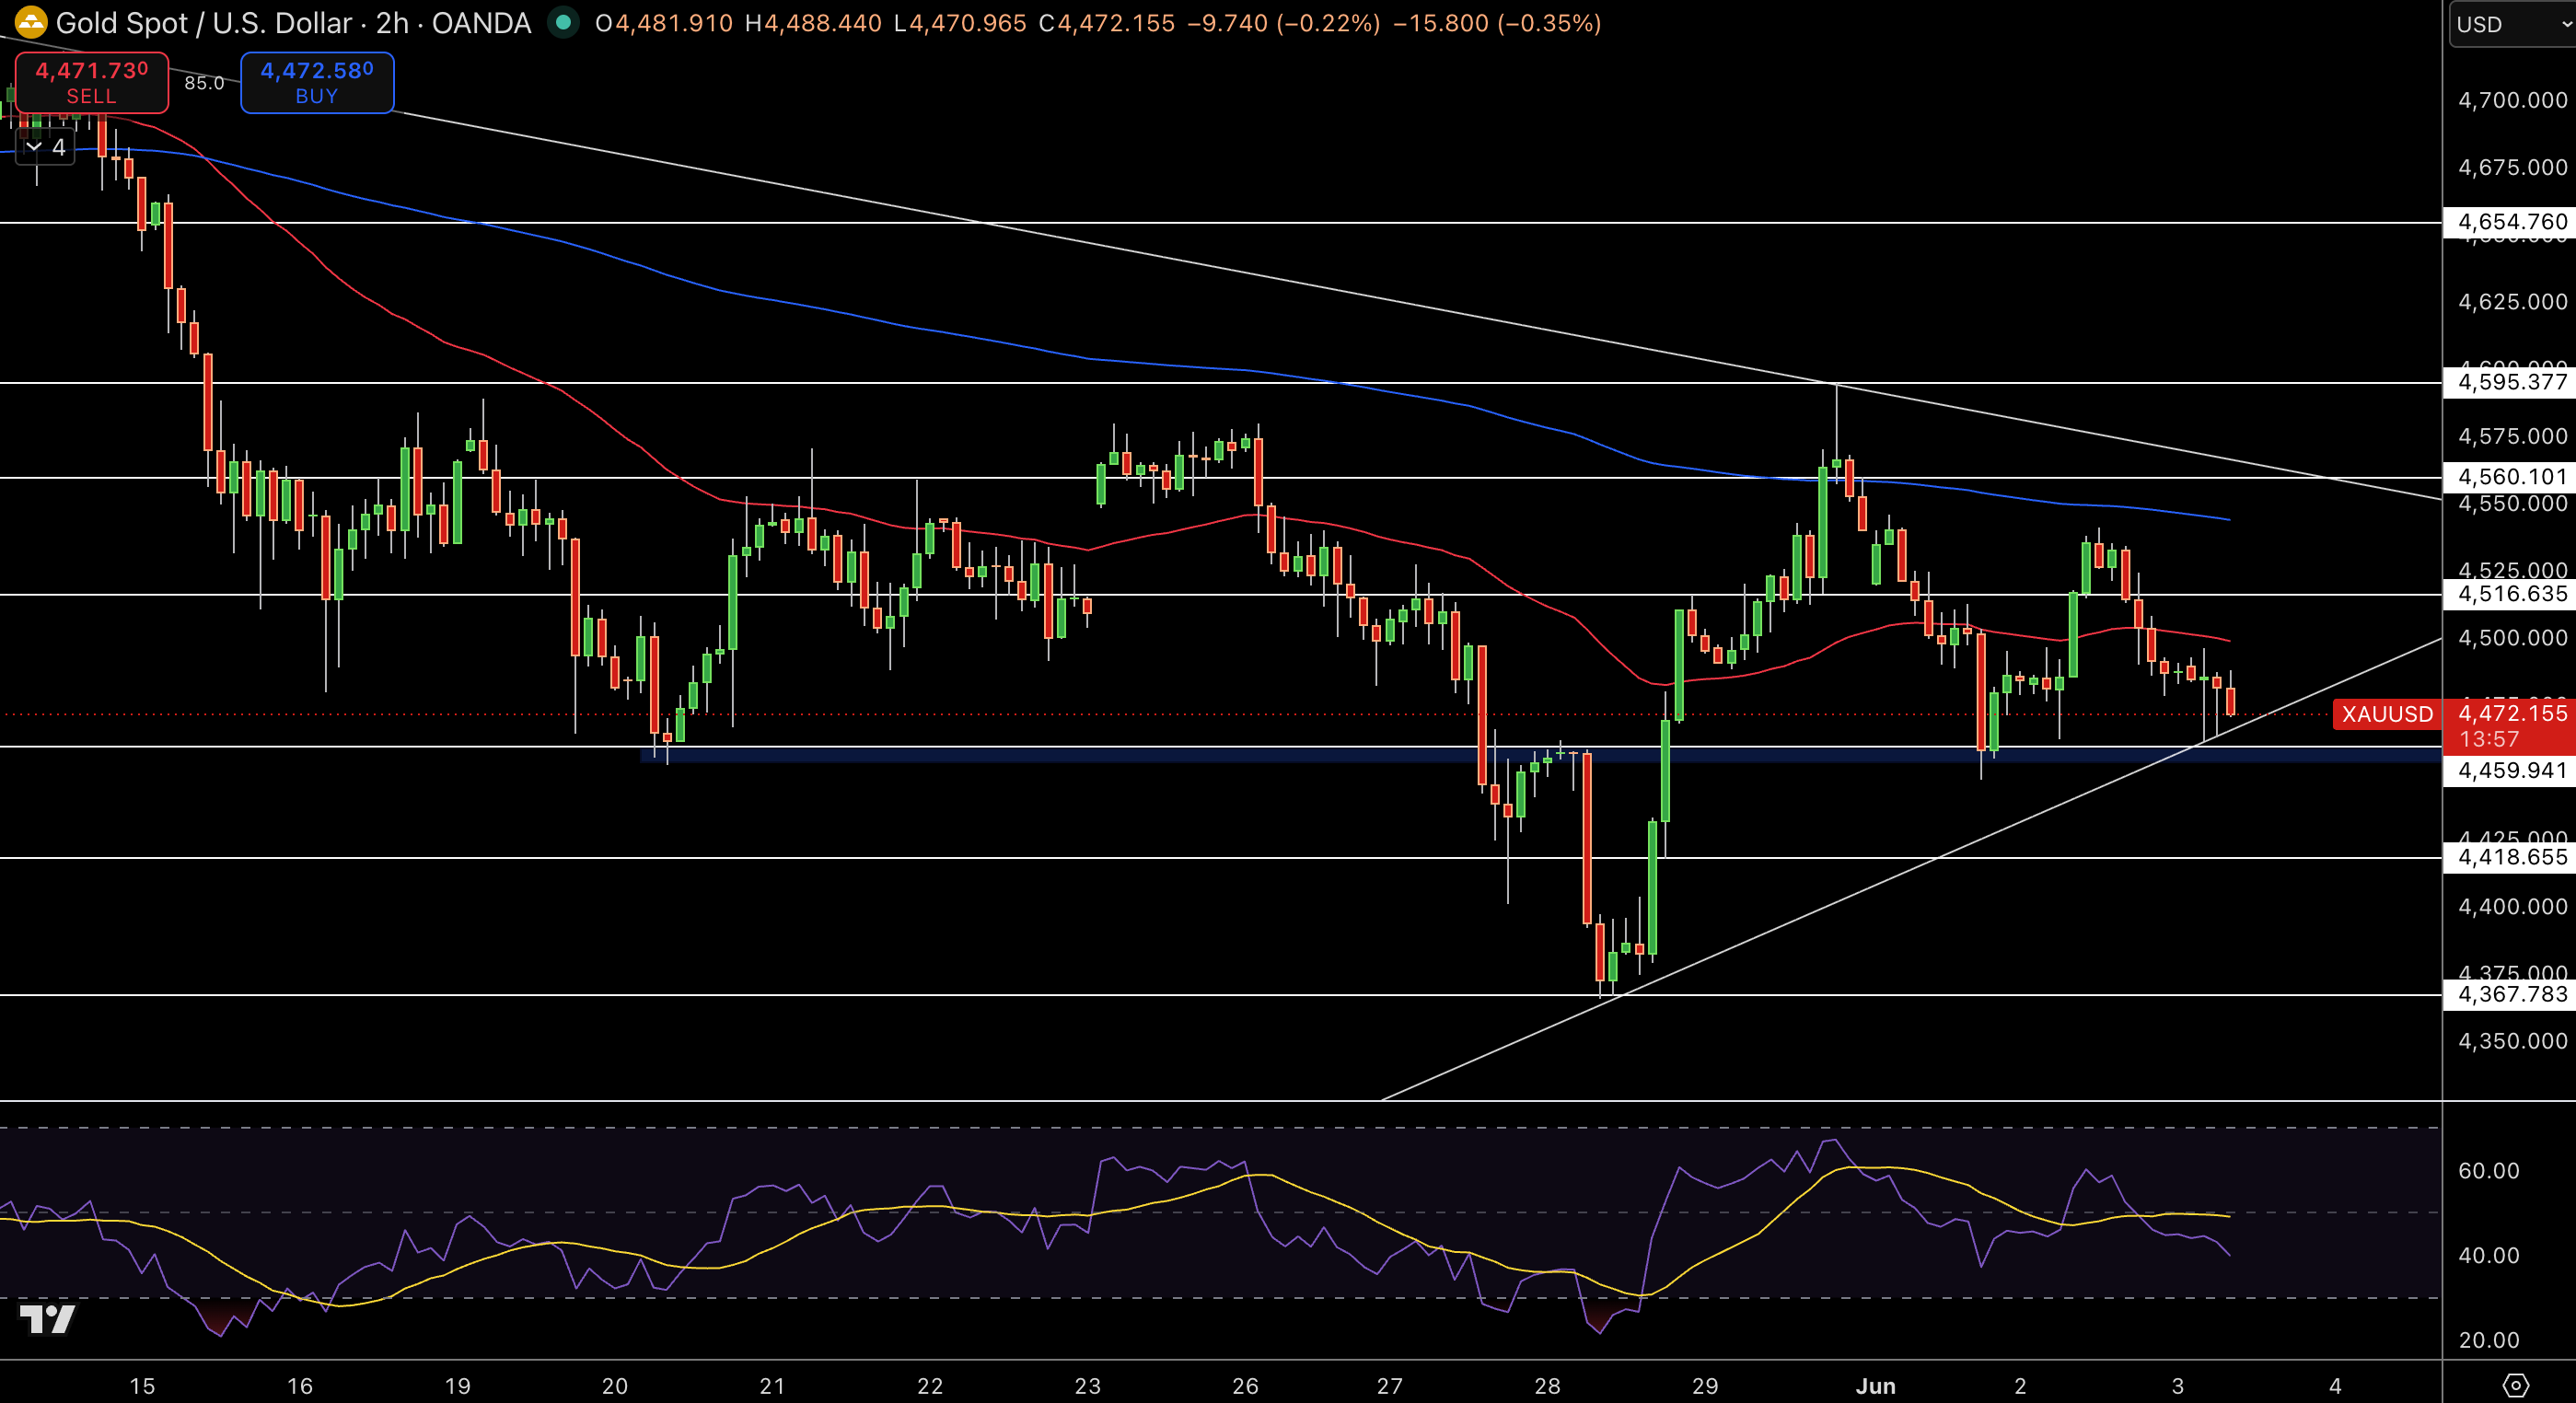Click the BUY 4,472.58 button
Viewport: 2576px width, 1403px height.
click(x=317, y=82)
